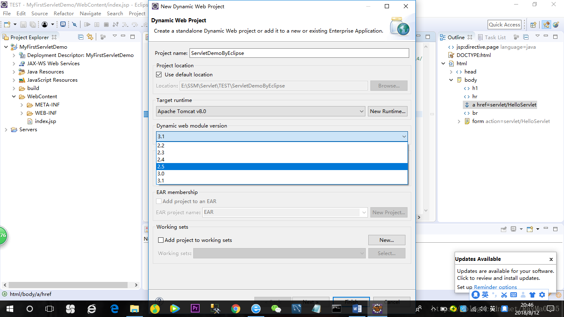The image size is (564, 317).
Task: Select version 2.5 in dropdown list
Action: 282,167
